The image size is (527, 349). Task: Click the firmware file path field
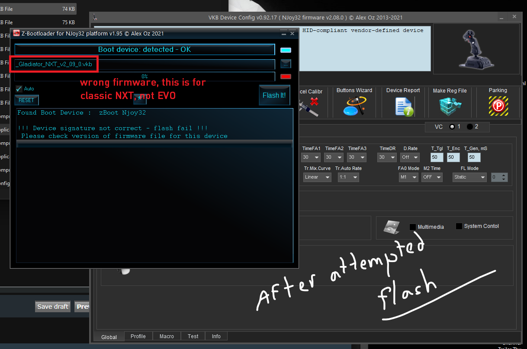[145, 64]
